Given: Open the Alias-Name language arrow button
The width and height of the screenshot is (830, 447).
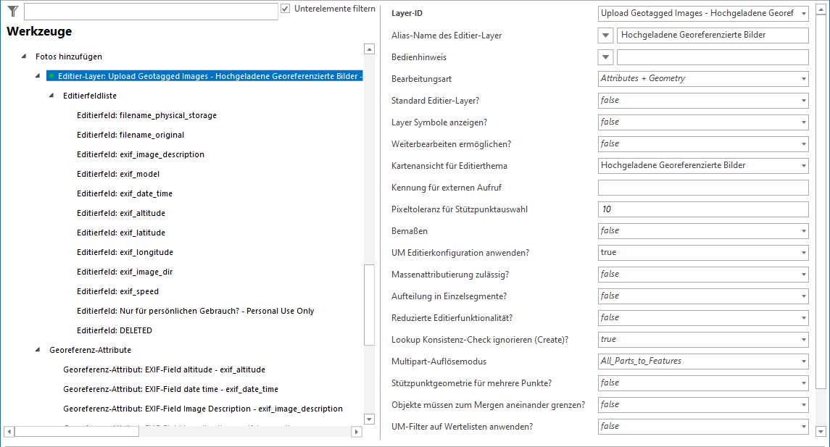Looking at the screenshot, I should 607,35.
